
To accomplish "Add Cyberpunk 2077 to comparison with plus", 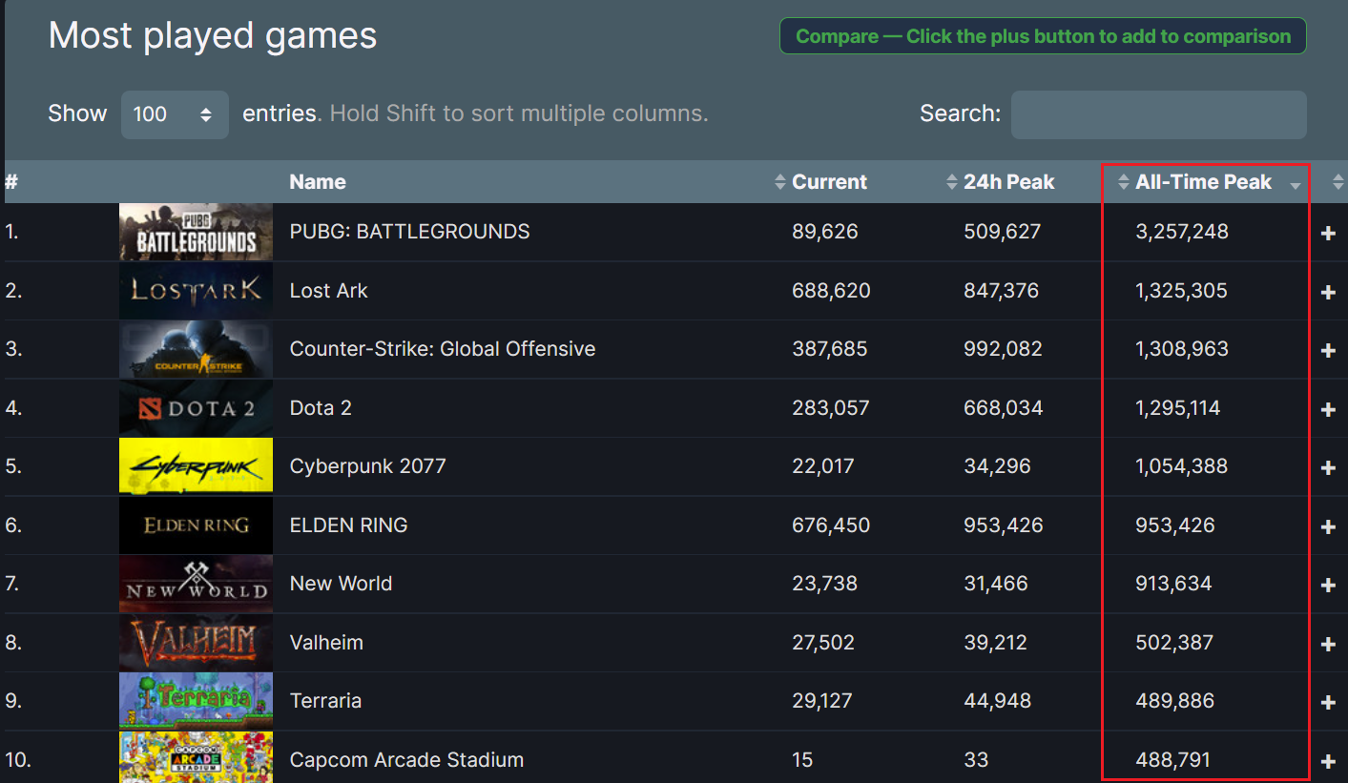I will (x=1328, y=468).
